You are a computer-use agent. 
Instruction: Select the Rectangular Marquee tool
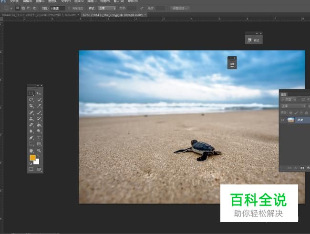click(x=31, y=94)
